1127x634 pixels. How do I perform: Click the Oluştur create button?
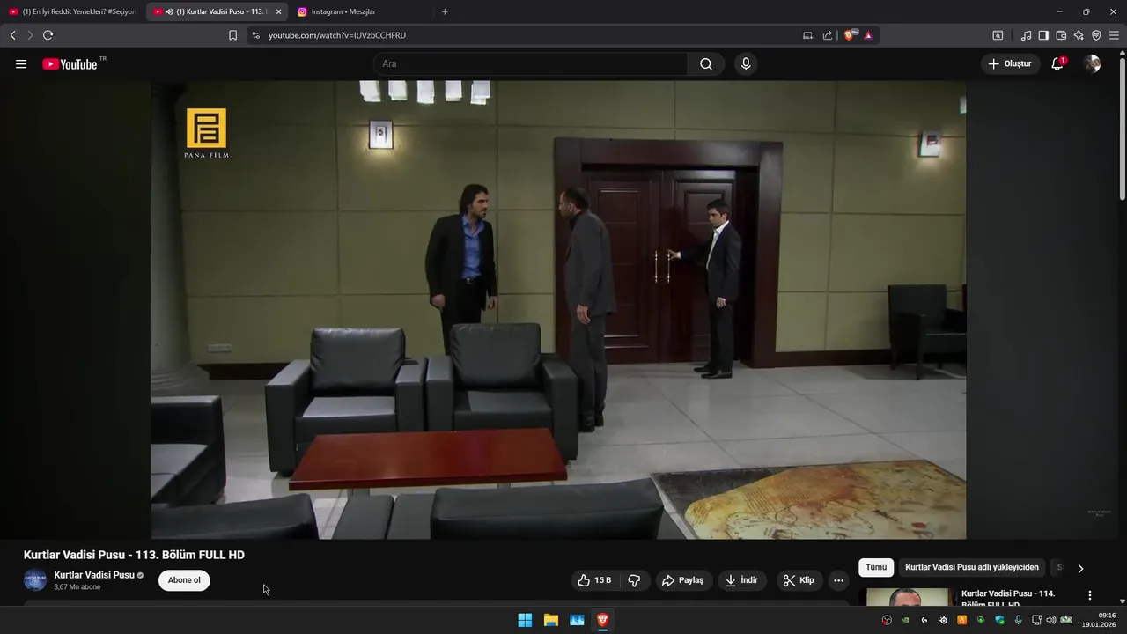pyautogui.click(x=1010, y=64)
